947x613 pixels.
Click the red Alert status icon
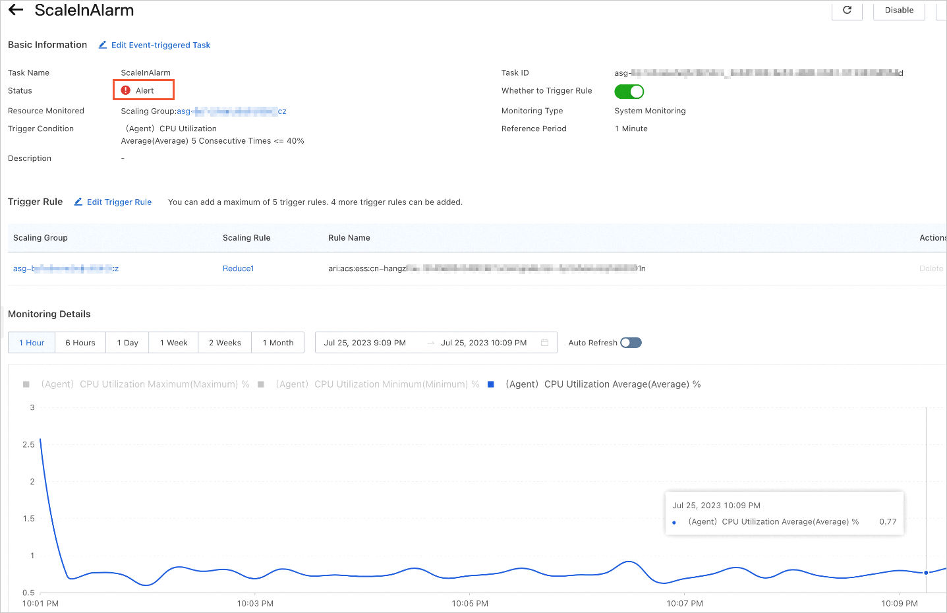click(x=126, y=90)
